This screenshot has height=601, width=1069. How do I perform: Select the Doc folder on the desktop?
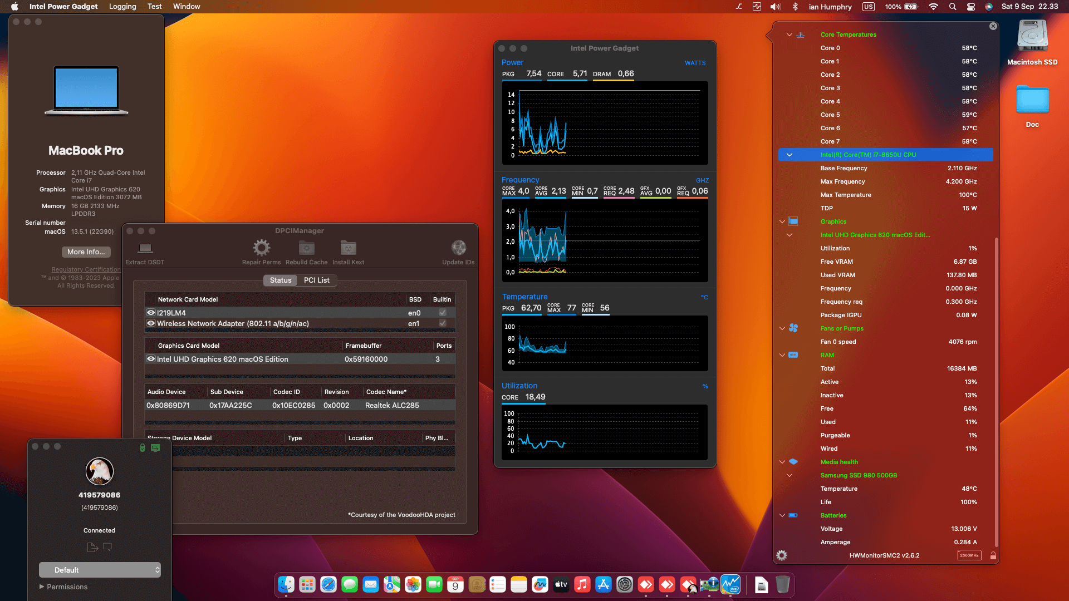[1032, 100]
